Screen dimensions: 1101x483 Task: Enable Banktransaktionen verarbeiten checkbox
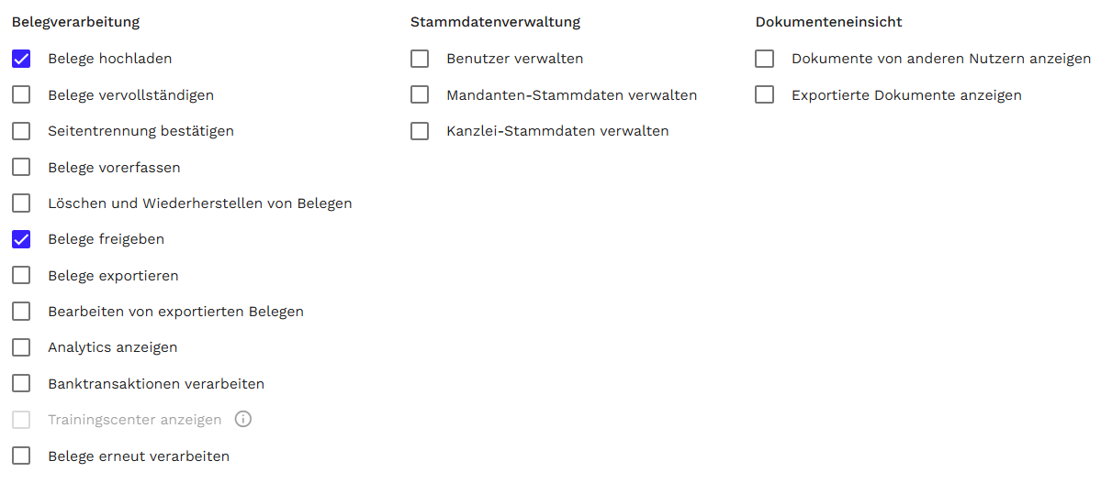click(x=21, y=384)
